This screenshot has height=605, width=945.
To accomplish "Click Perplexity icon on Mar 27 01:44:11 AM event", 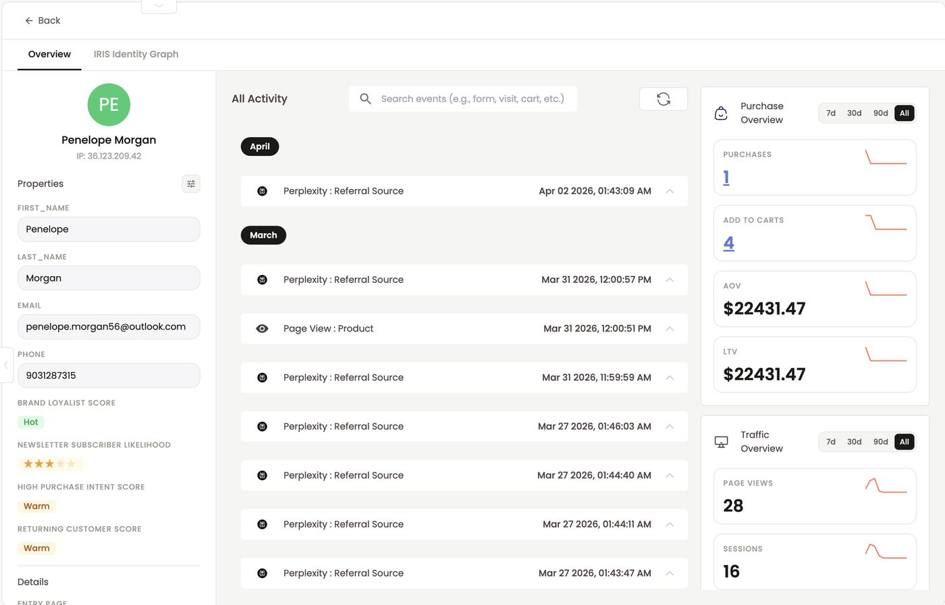I will (x=263, y=525).
